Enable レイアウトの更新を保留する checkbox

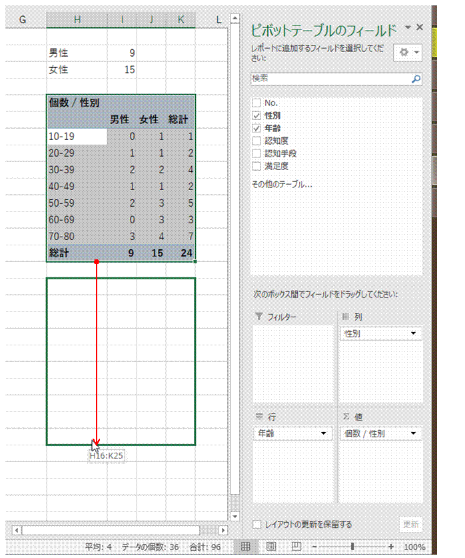tap(256, 524)
